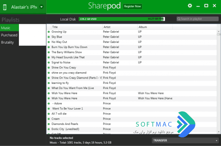Click Peter Gabriel artist in Growing Up row

click(111, 32)
